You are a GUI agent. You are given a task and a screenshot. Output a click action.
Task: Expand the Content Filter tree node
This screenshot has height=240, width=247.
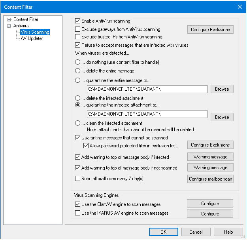coord(9,19)
